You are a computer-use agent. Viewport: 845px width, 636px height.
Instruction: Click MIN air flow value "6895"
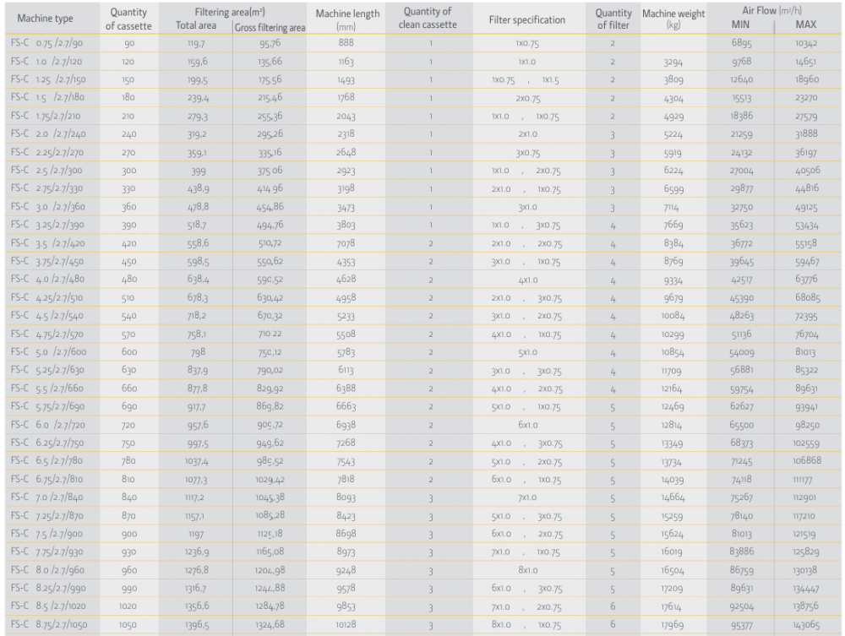tap(741, 43)
